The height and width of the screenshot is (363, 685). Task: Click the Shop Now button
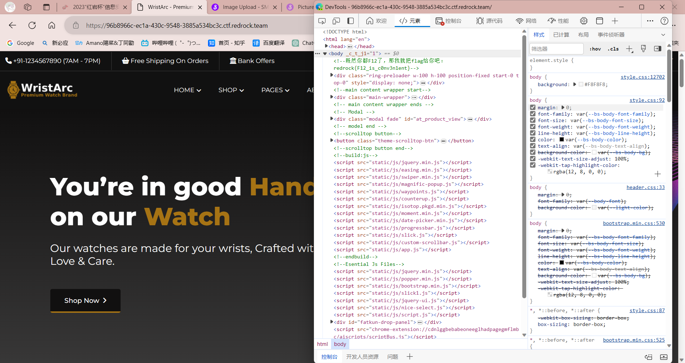(85, 301)
